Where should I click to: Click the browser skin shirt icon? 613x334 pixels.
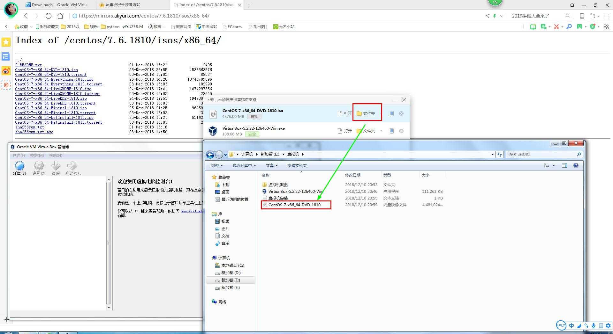click(x=572, y=5)
